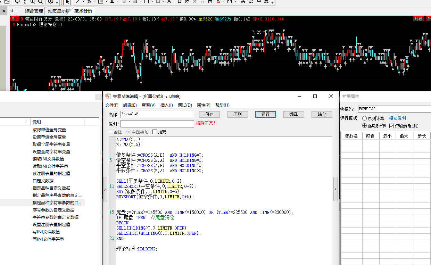Click the 时段 button on chart
Screen dimensions: 431x265
tap(418, 19)
